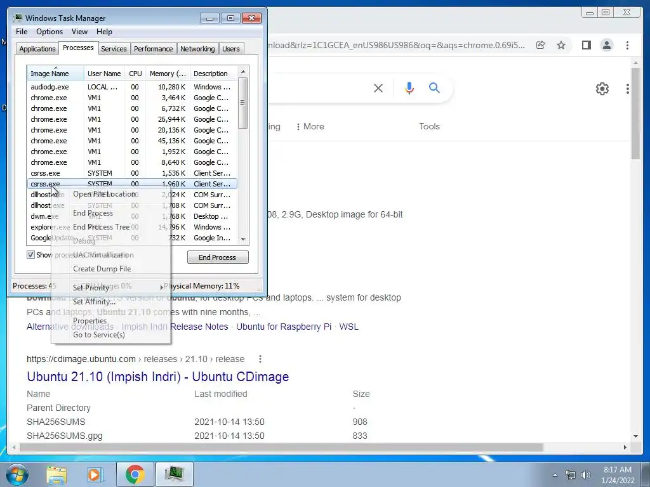Open the Chrome profile avatar icon
Viewport: 650px width, 487px height.
tap(606, 45)
